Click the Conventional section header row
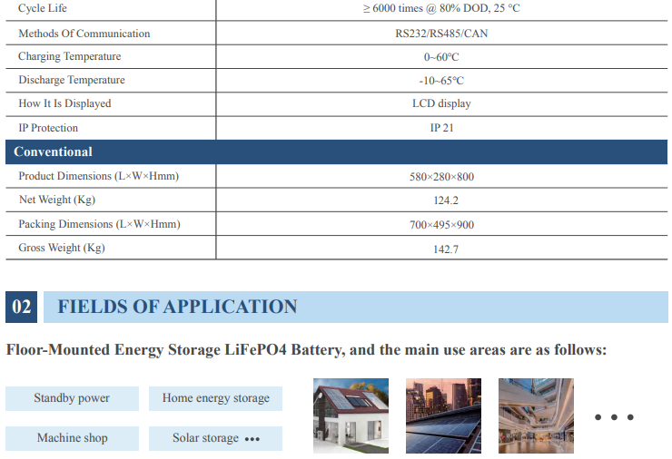The image size is (672, 459). coord(336,151)
